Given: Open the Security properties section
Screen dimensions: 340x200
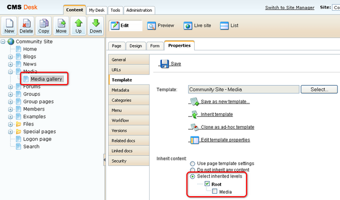Looking at the screenshot, I should click(x=129, y=161).
